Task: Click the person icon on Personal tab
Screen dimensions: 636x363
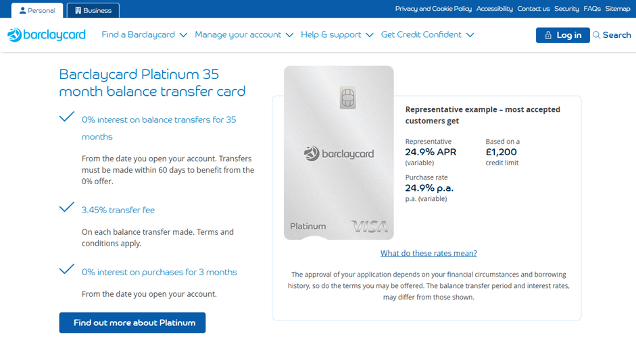Action: point(22,11)
